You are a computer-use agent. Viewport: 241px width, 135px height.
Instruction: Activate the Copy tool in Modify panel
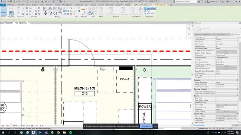(50, 13)
